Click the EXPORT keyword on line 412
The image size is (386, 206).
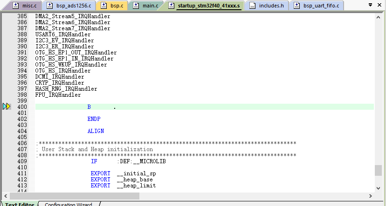[x=100, y=179]
